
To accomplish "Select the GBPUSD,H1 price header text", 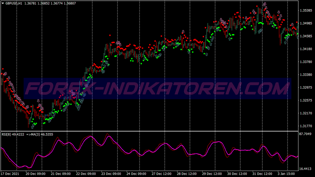I will [41, 3].
